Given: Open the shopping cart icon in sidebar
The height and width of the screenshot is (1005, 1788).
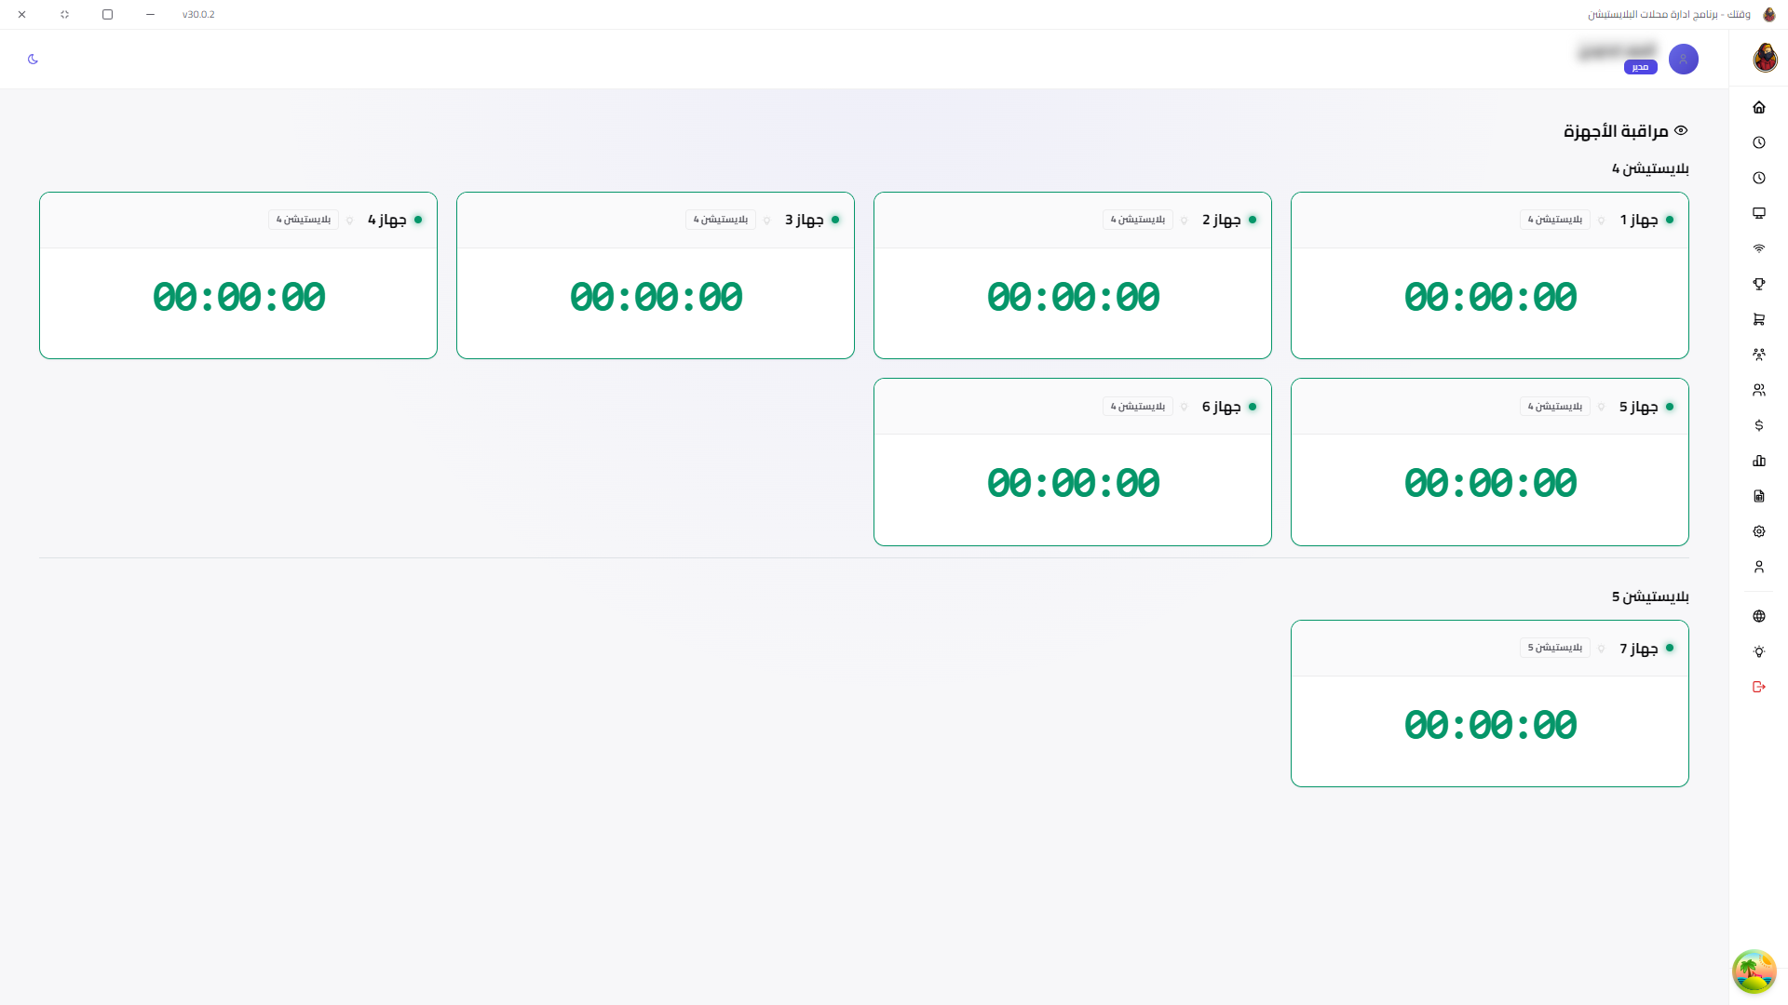Looking at the screenshot, I should 1759,319.
